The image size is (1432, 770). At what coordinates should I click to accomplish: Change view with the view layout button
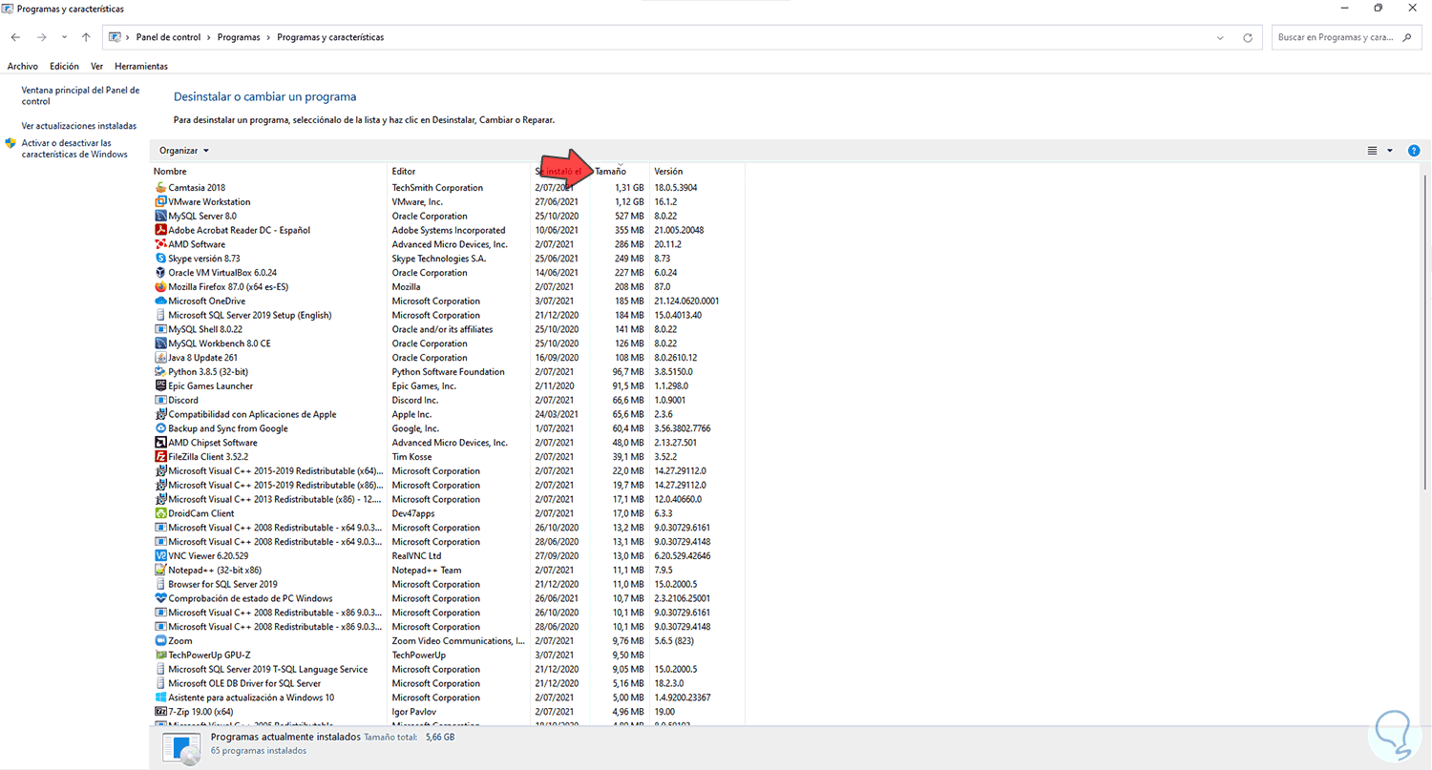(1373, 151)
